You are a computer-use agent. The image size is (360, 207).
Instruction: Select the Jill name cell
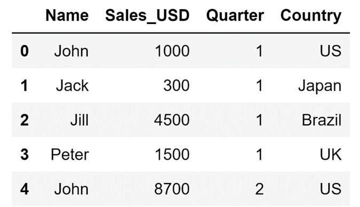tap(80, 120)
